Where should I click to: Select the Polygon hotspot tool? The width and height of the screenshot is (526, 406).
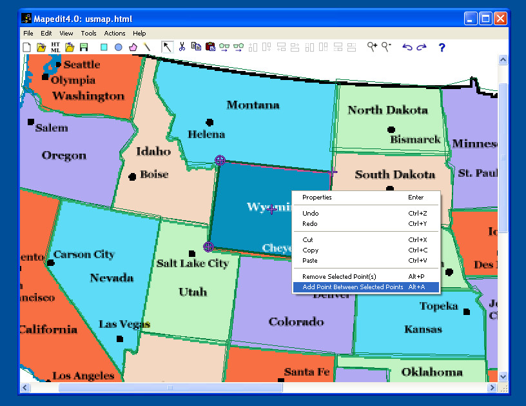(x=133, y=47)
